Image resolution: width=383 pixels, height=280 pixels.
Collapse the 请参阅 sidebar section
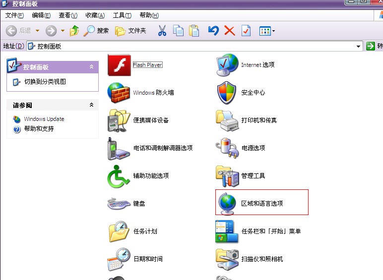click(x=91, y=105)
